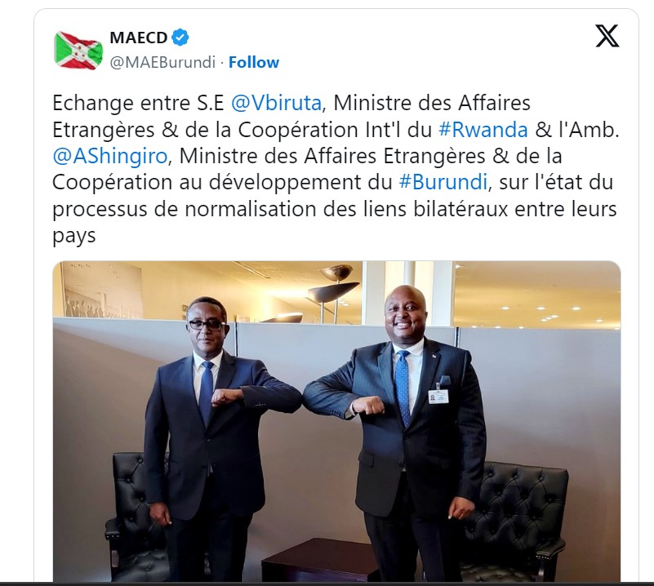Open the #Rwanda hashtag
The image size is (654, 586).
click(483, 130)
